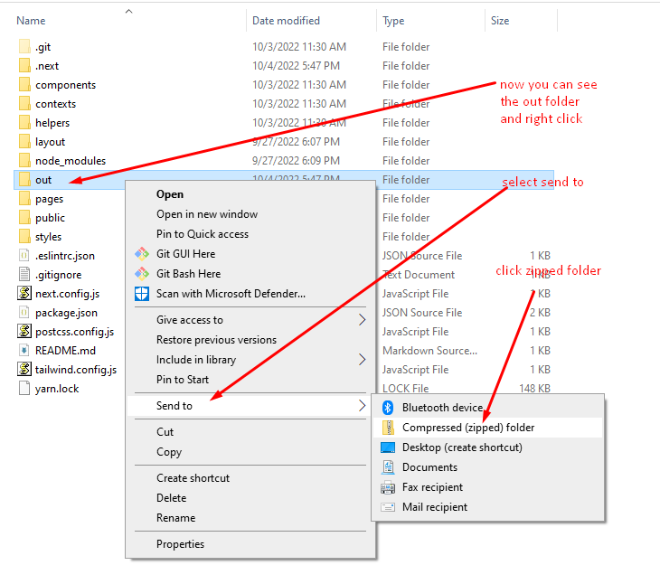Select the node_modules folder
Image resolution: width=660 pixels, height=584 pixels.
pos(71,161)
